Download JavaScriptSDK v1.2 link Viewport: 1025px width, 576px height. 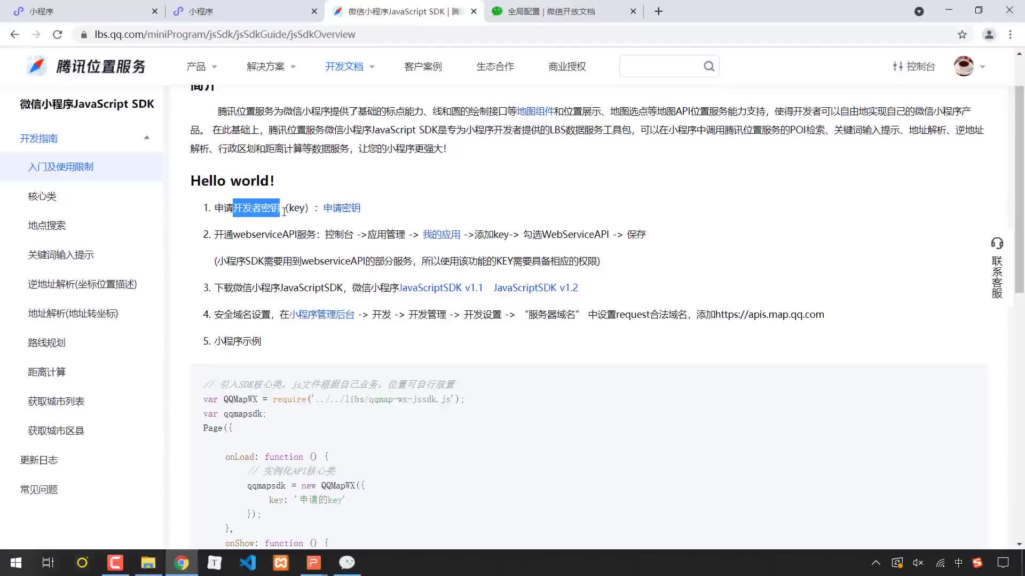pyautogui.click(x=535, y=288)
